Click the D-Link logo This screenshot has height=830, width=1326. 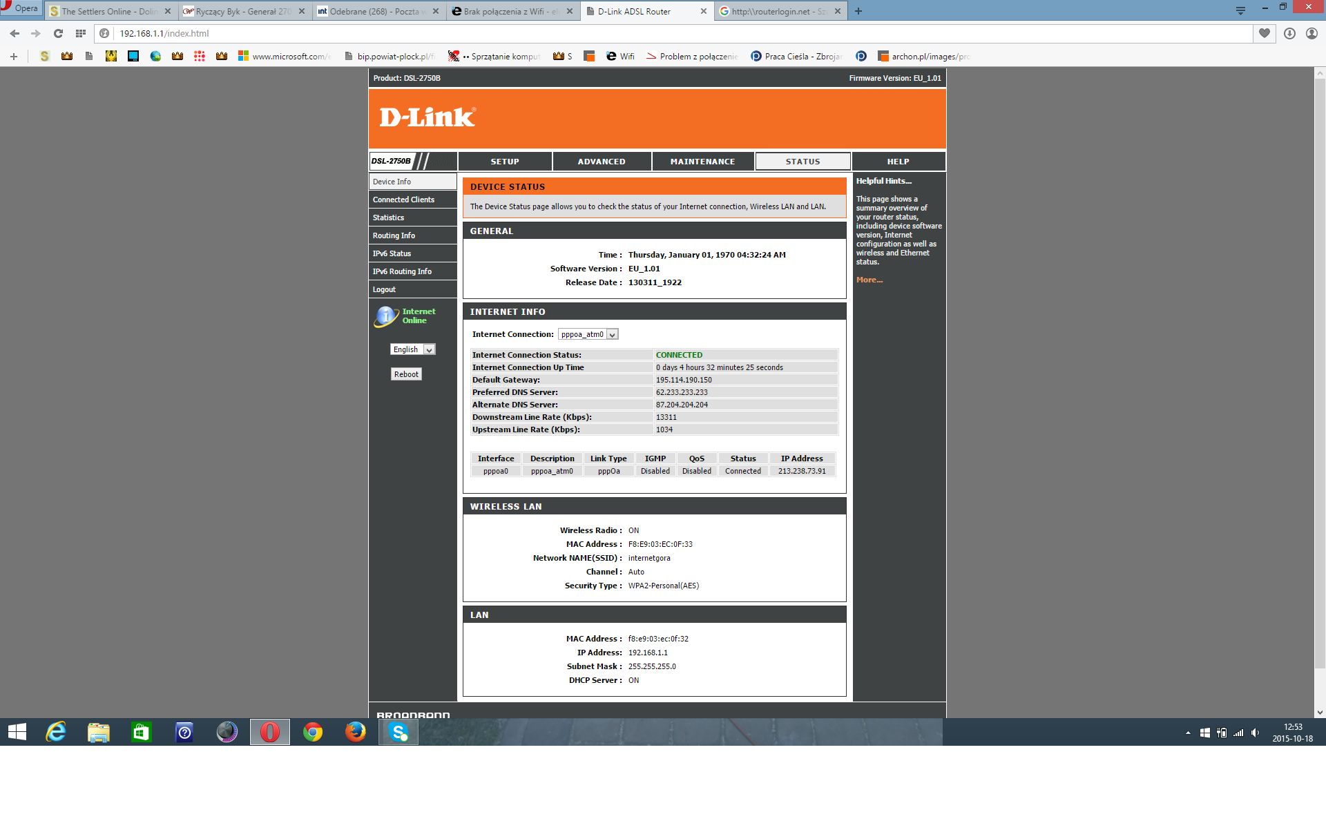pos(427,117)
